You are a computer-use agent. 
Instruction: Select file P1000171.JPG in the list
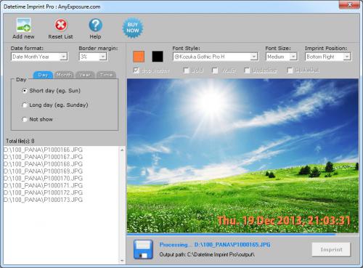pyautogui.click(x=44, y=185)
